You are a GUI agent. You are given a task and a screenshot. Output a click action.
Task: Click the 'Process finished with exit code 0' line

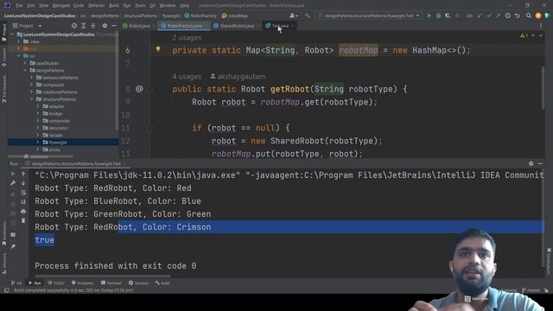115,266
